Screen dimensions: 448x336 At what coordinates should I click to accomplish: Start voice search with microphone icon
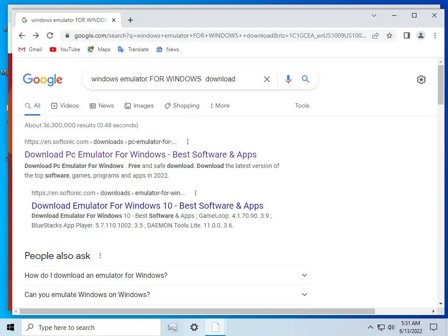click(288, 79)
